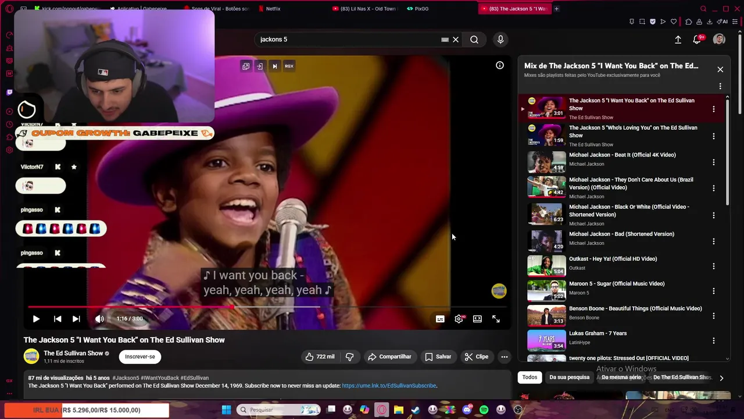Open options for 'Beat It' playlist item
The image size is (744, 419).
714,162
